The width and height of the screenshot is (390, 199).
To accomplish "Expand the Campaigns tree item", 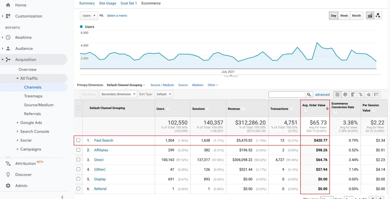I will (x=17, y=149).
